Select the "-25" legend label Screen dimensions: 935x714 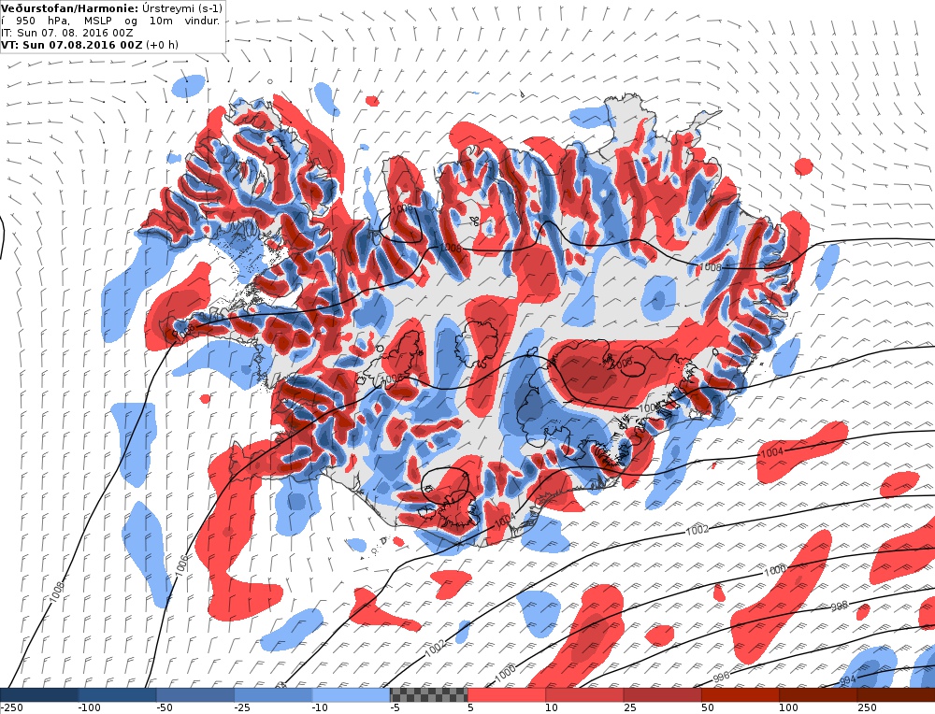(x=242, y=708)
